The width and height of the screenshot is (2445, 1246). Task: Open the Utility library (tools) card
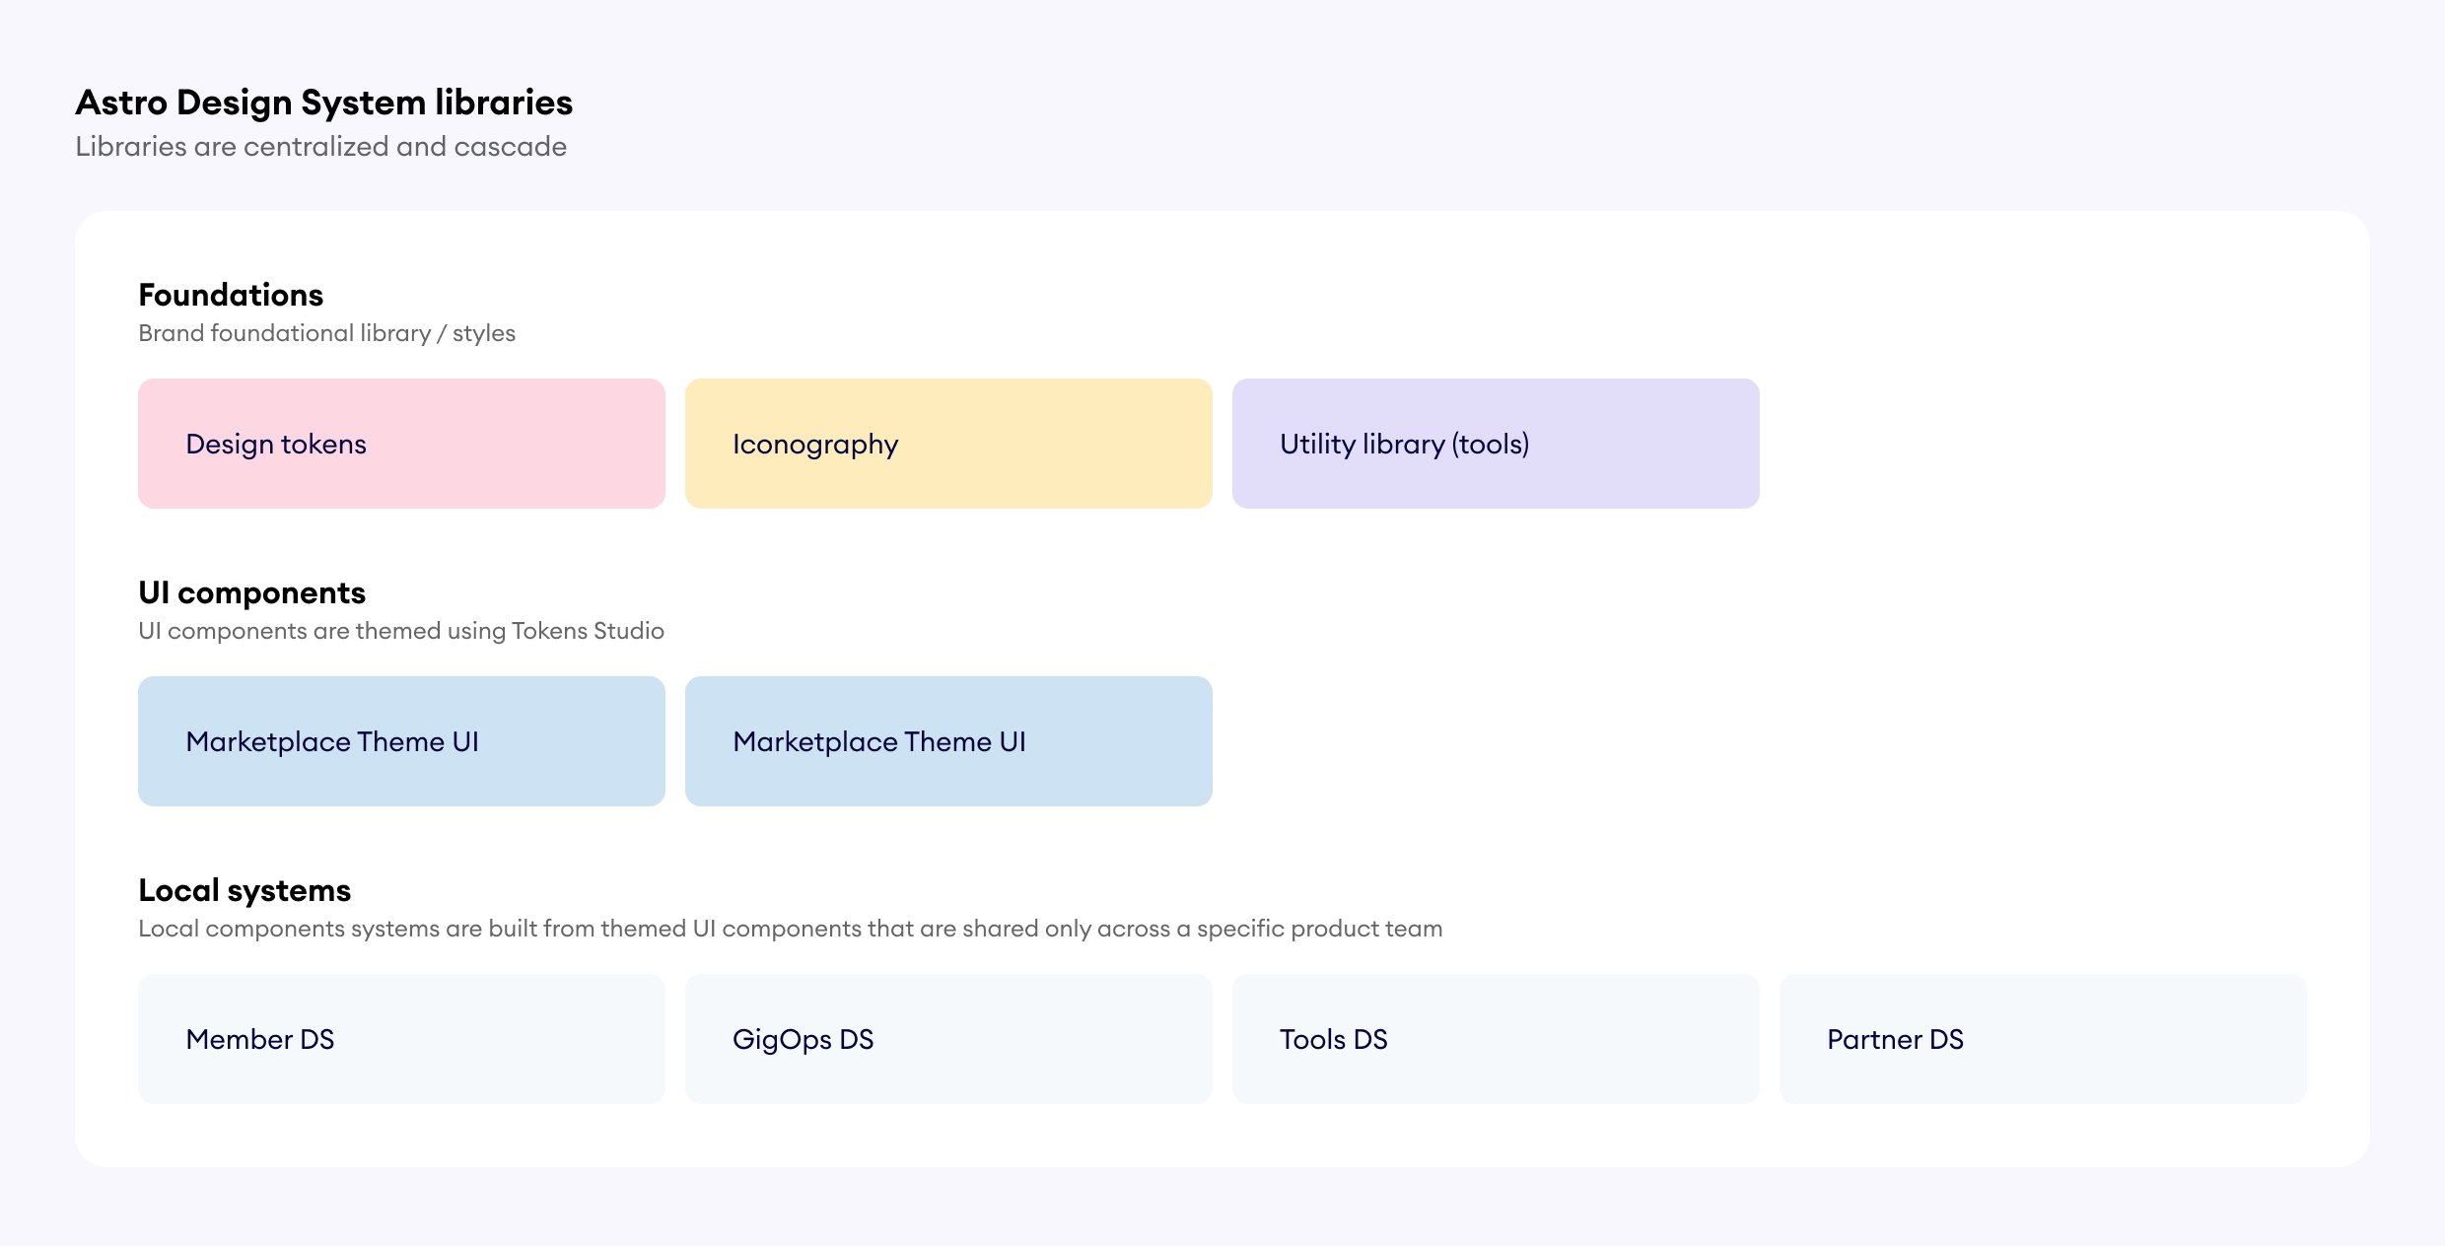(x=1495, y=444)
